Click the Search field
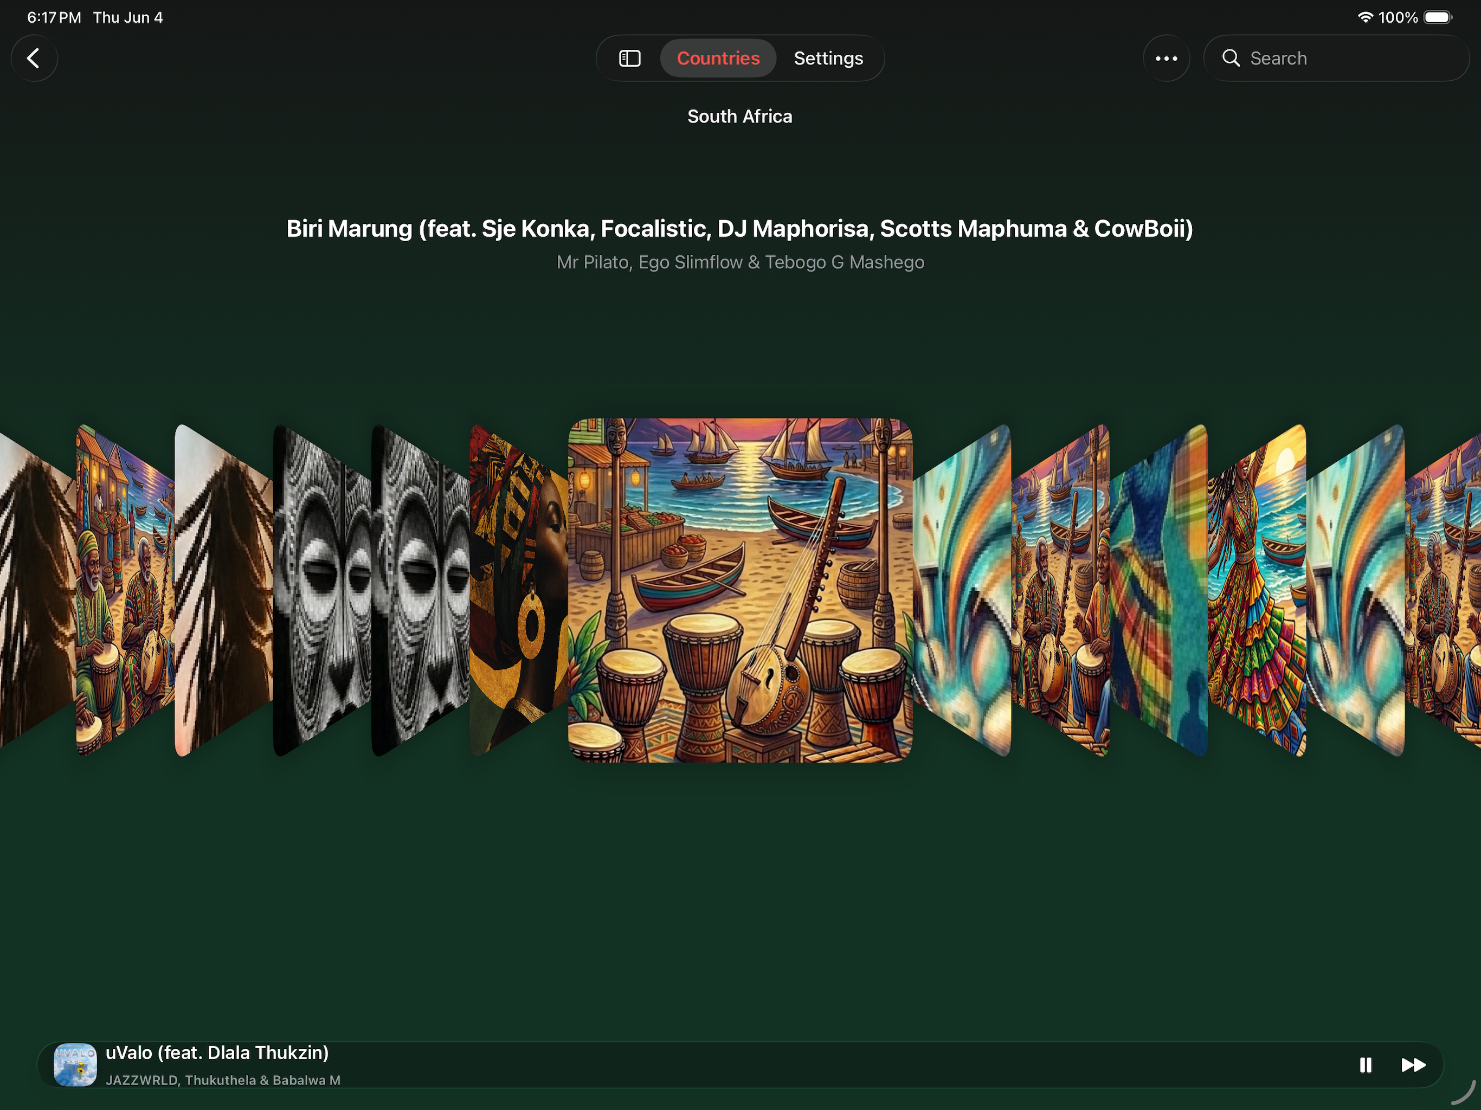The height and width of the screenshot is (1110, 1481). (1336, 58)
